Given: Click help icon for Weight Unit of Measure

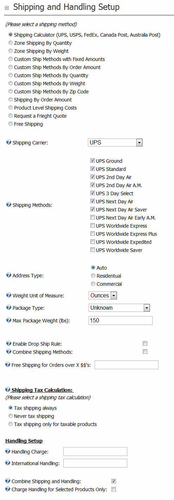Looking at the screenshot, I should (x=9, y=295).
